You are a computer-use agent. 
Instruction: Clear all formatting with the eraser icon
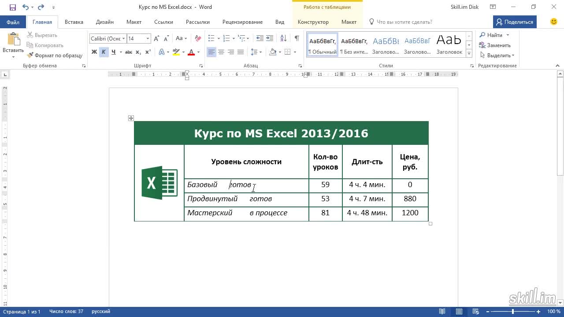[x=198, y=39]
